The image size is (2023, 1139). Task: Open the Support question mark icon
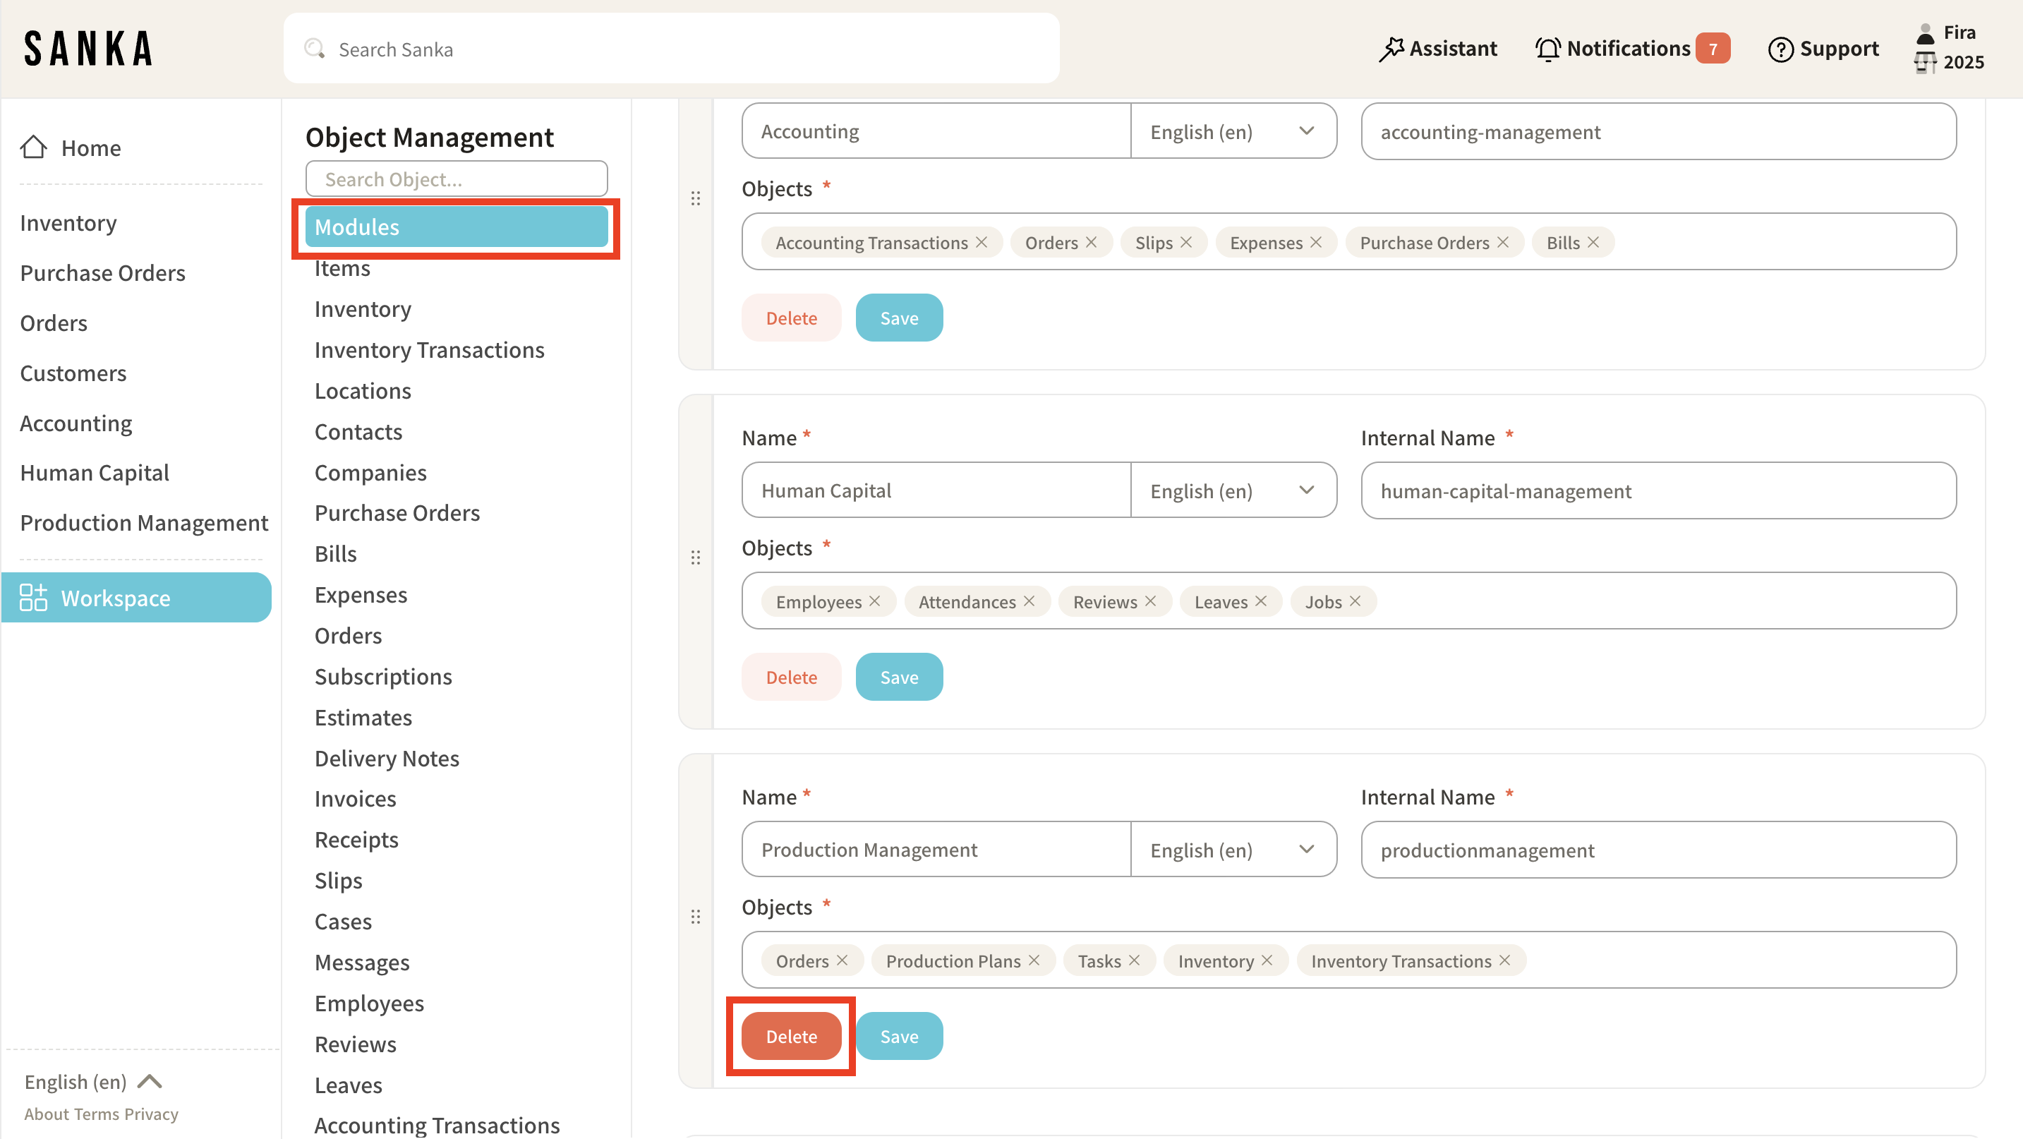point(1780,49)
